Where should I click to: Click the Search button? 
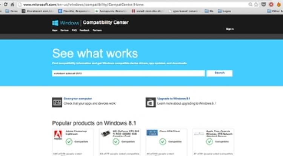[220, 73]
